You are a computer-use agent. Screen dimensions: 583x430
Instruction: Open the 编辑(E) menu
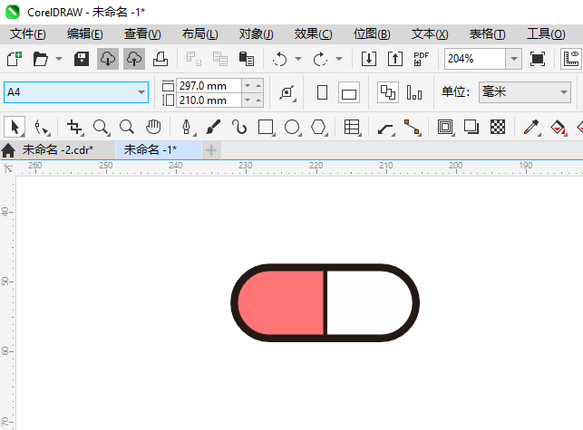click(84, 34)
